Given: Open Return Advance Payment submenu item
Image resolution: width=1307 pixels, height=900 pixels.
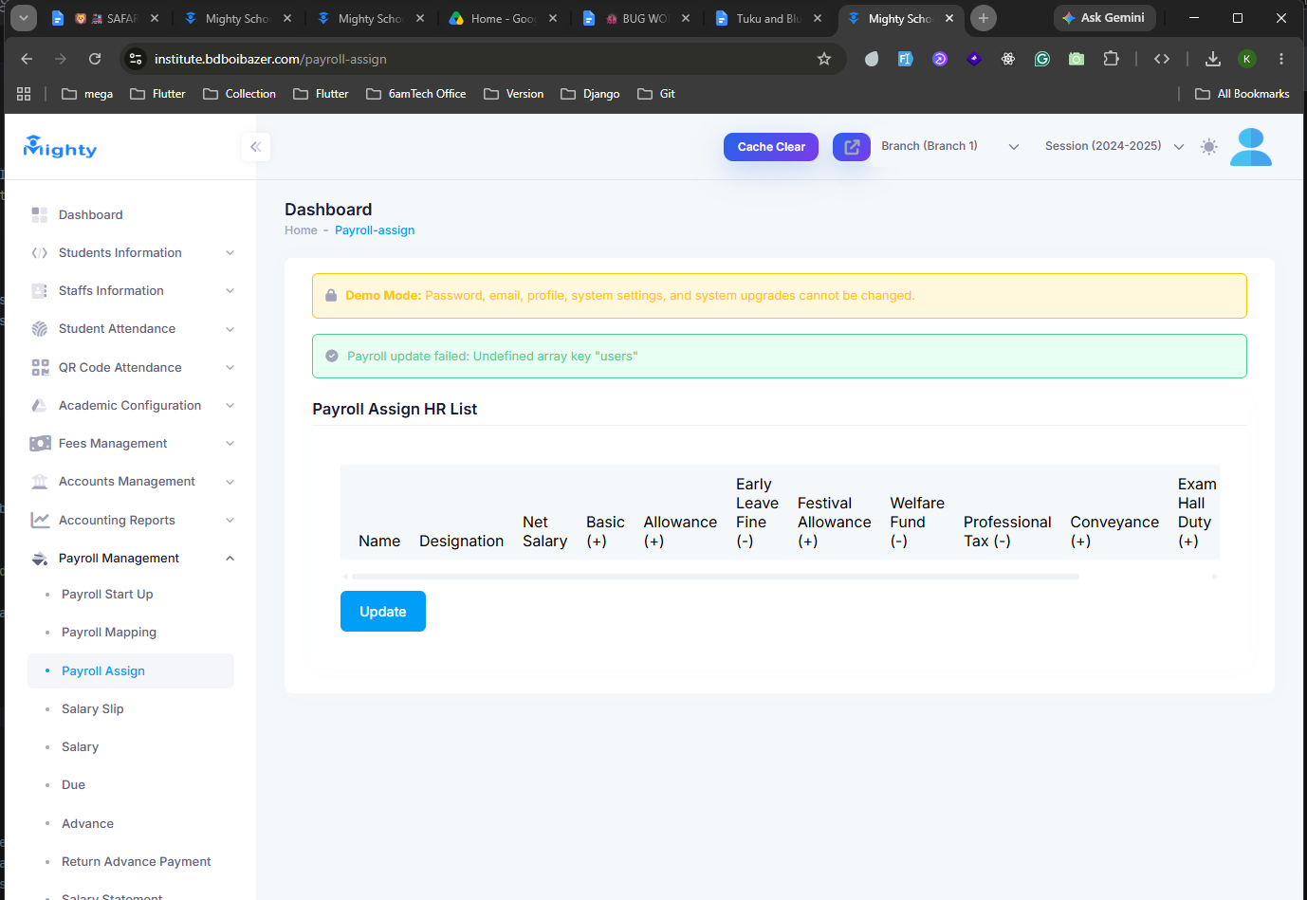Looking at the screenshot, I should [x=137, y=862].
